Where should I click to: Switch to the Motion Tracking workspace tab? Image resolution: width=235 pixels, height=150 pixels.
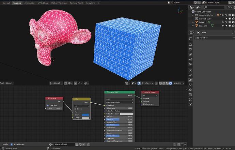(59, 3)
